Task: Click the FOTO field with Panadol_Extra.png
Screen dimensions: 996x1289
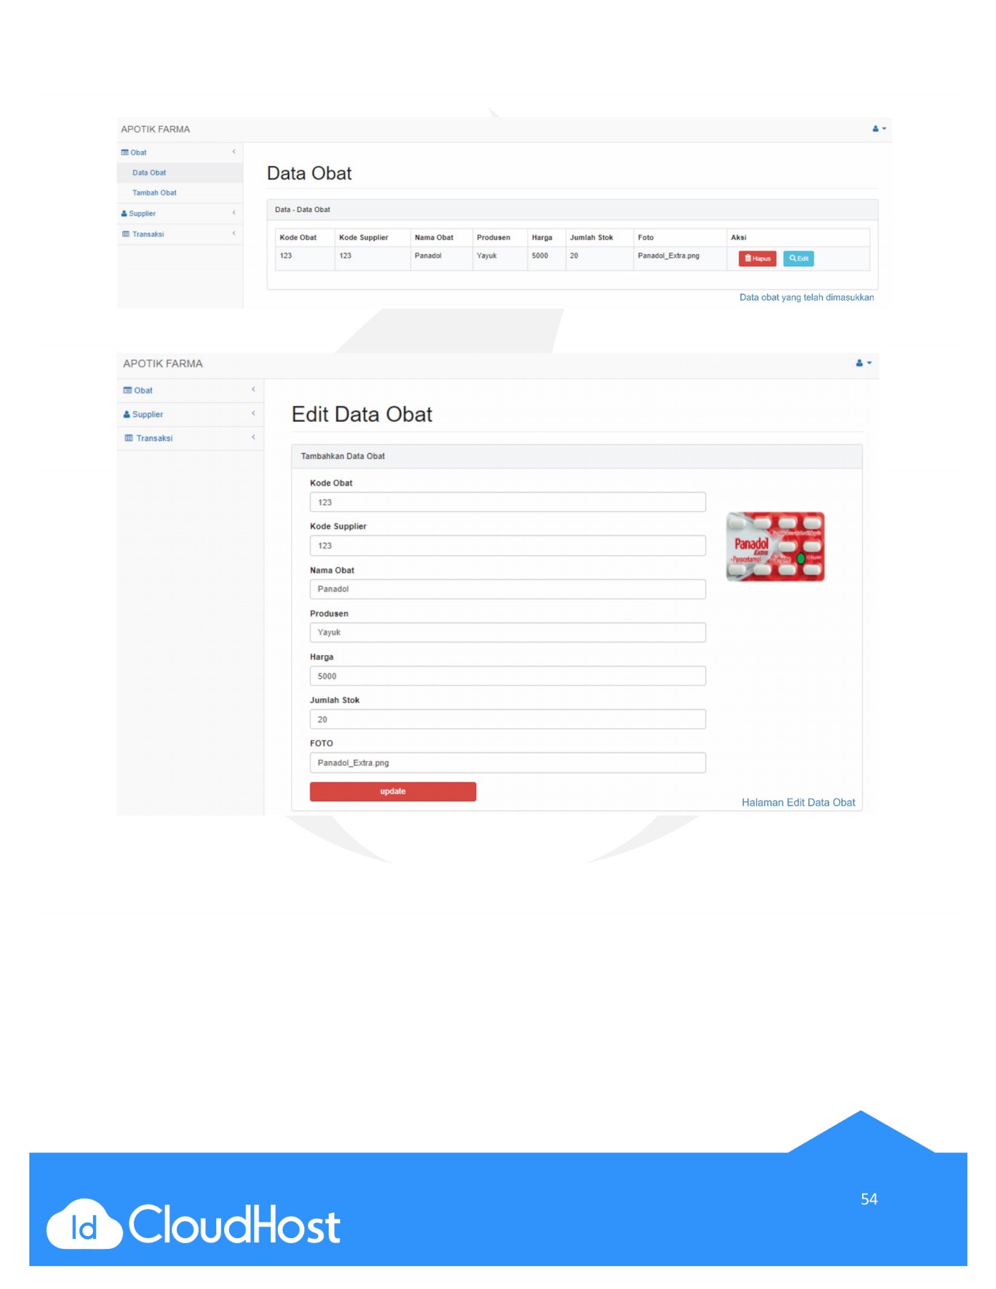Action: pyautogui.click(x=507, y=763)
